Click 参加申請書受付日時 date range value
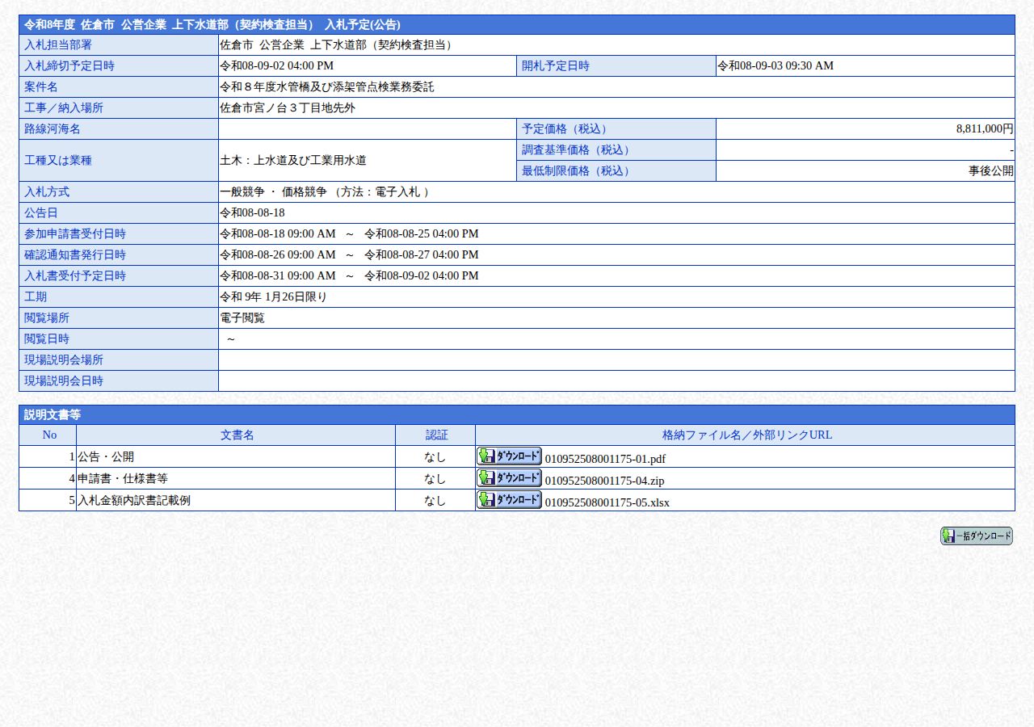Image resolution: width=1034 pixels, height=727 pixels. coord(349,233)
